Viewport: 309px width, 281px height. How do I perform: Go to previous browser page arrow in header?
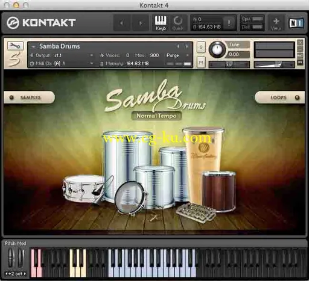[x=121, y=23]
